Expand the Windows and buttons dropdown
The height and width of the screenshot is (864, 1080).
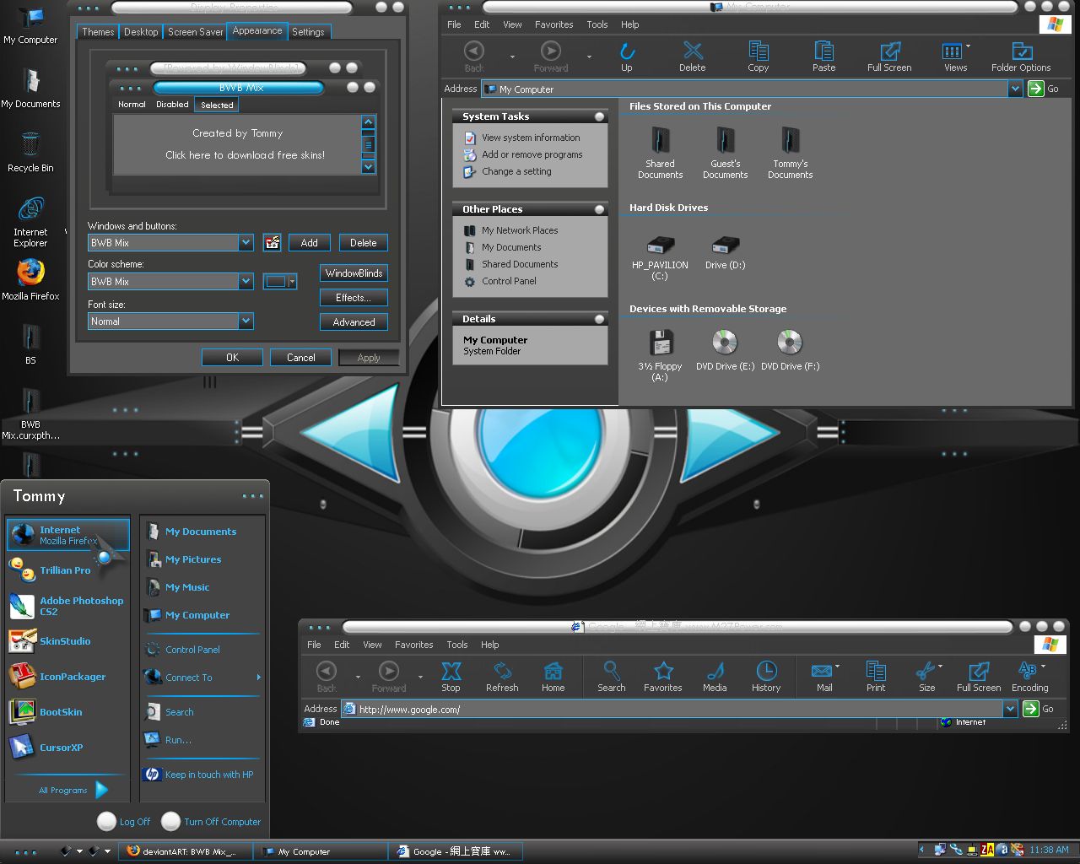click(x=246, y=243)
